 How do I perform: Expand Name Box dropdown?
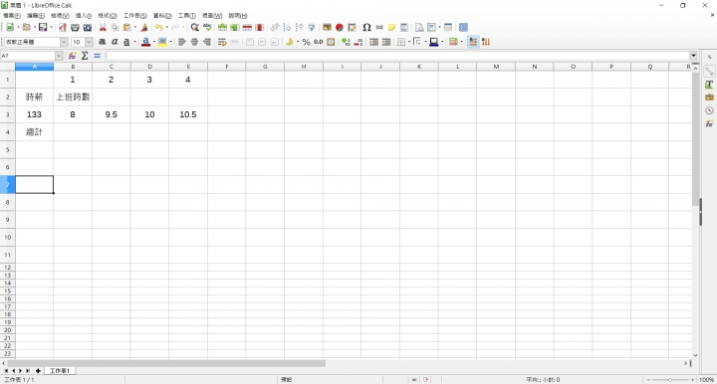(59, 56)
